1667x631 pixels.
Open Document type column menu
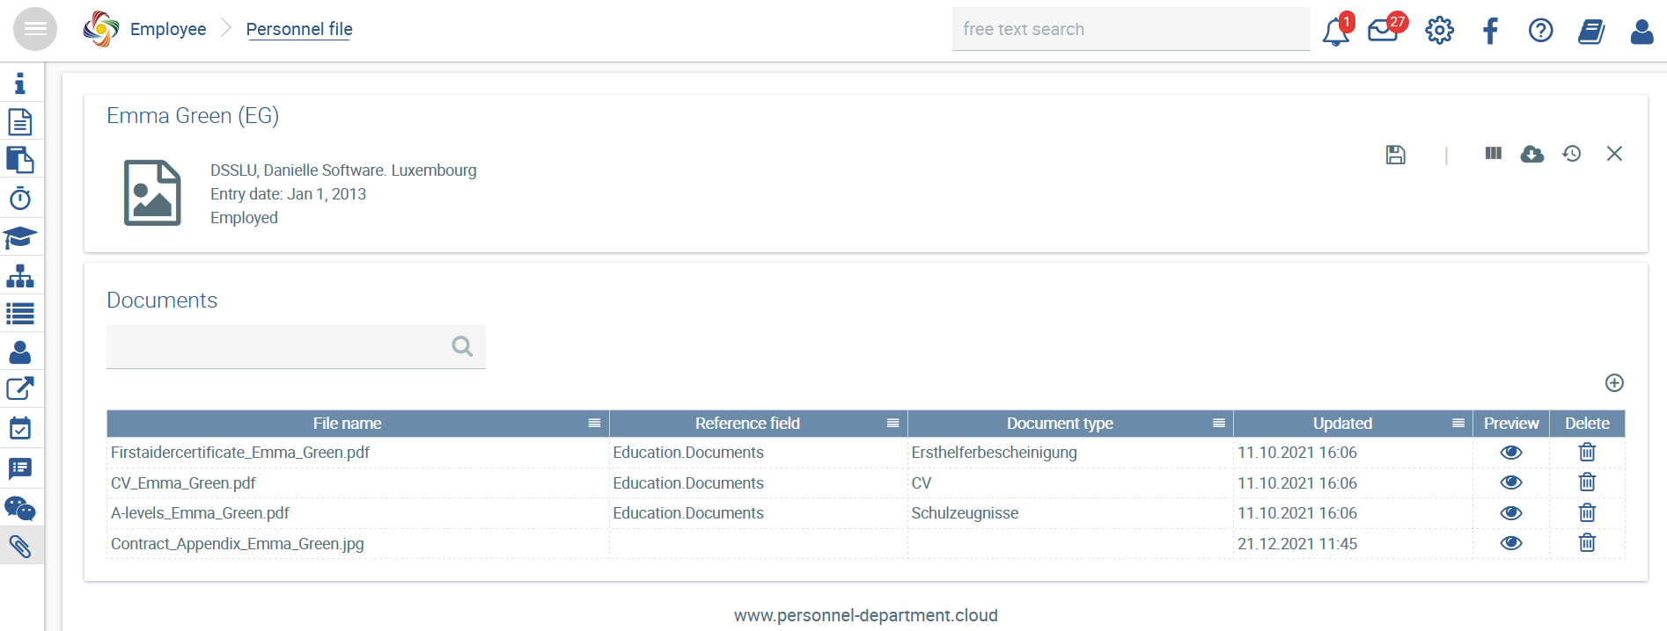tap(1218, 424)
